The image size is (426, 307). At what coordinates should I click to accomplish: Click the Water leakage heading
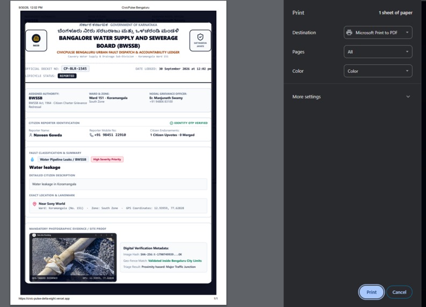(x=45, y=168)
